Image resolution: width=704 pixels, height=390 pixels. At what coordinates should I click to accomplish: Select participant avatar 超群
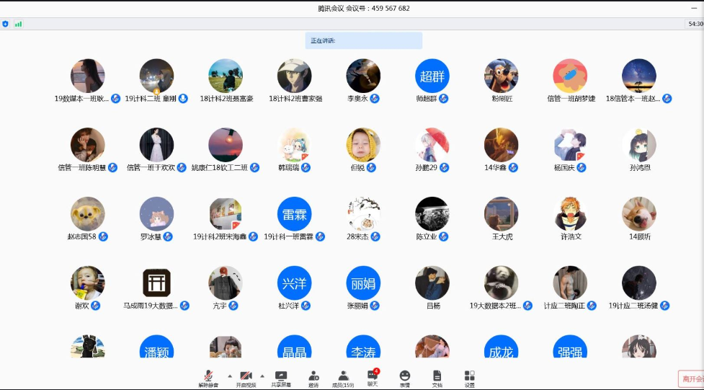432,76
